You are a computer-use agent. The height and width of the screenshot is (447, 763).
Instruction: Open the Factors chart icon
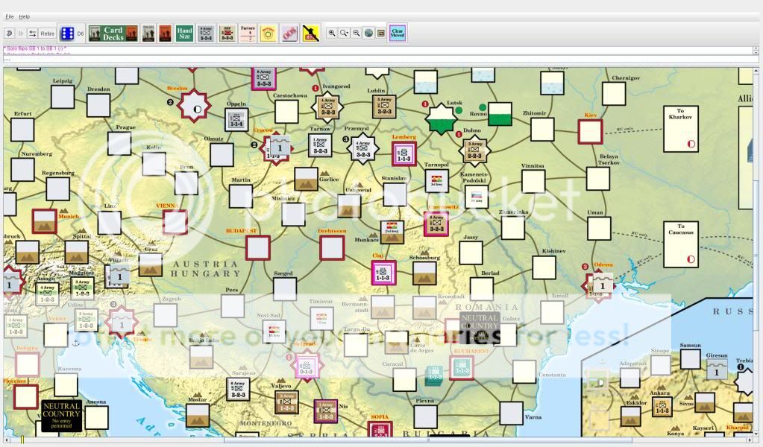(x=248, y=34)
